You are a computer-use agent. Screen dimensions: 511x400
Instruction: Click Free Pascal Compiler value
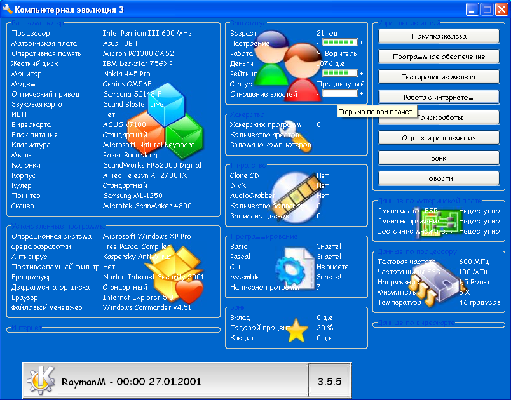click(137, 246)
